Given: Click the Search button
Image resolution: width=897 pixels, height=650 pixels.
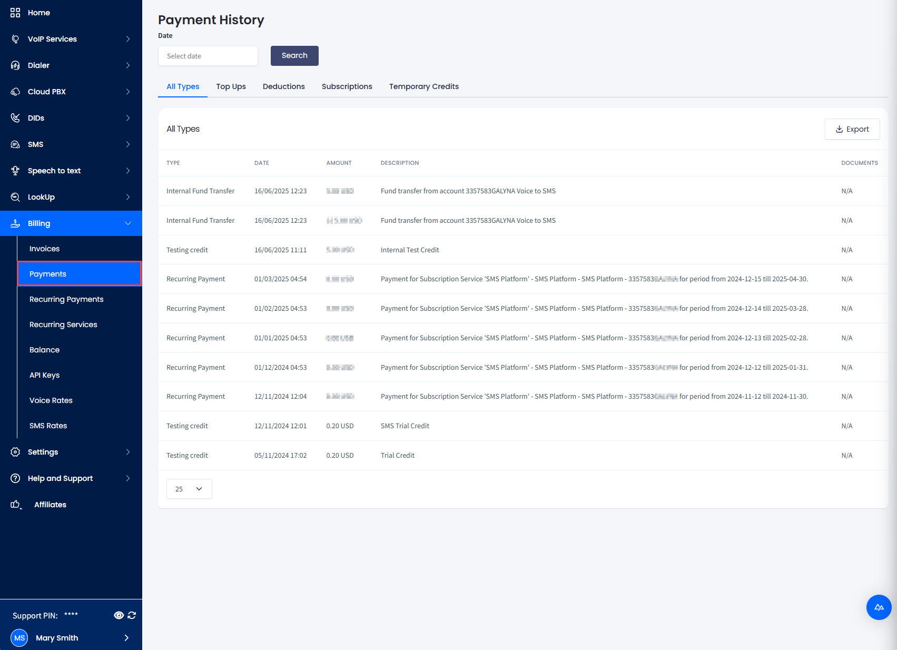Looking at the screenshot, I should 294,55.
